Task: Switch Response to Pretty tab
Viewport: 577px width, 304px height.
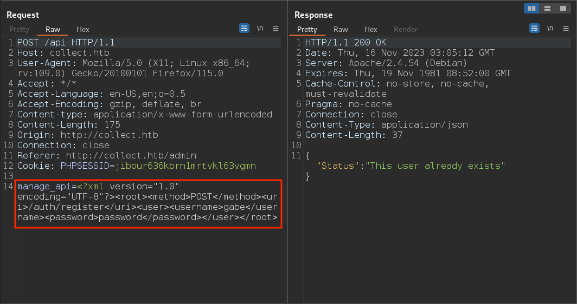Action: (x=307, y=29)
